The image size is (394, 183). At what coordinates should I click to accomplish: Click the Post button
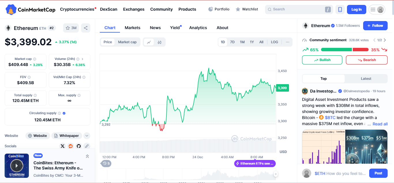click(x=378, y=173)
